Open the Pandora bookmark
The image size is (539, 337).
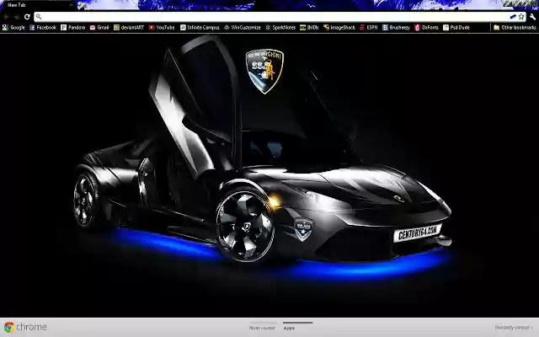[73, 28]
